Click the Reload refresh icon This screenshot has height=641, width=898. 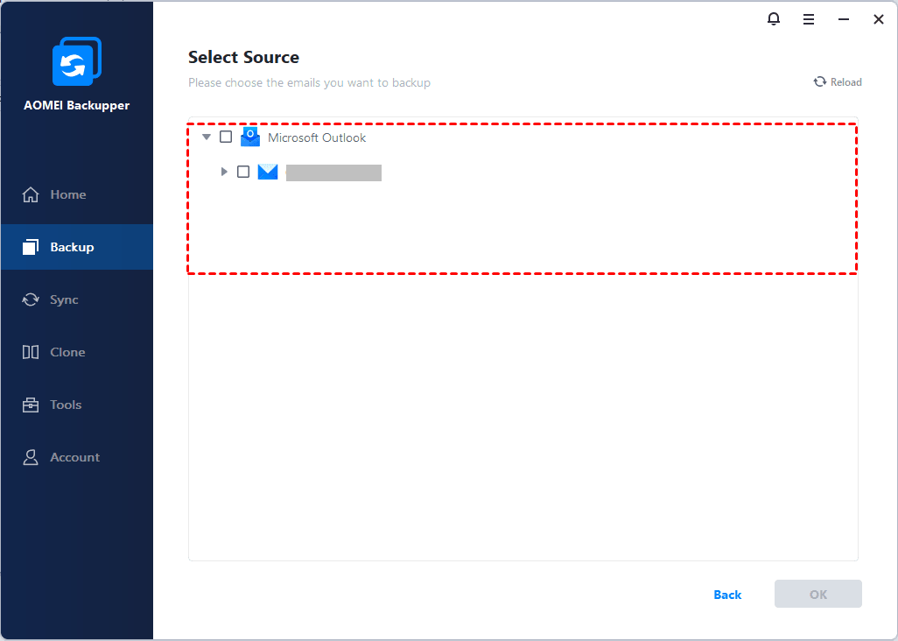coord(820,82)
